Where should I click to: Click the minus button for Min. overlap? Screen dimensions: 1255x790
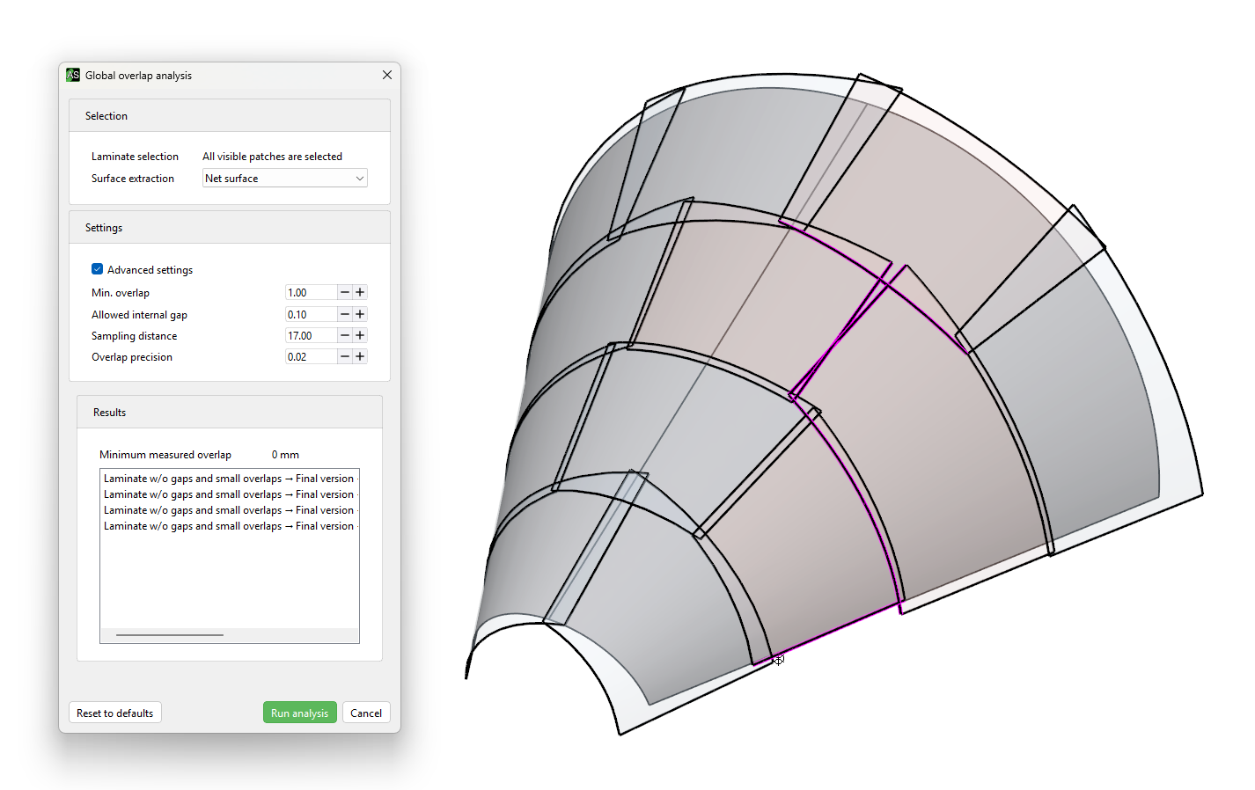click(x=345, y=292)
